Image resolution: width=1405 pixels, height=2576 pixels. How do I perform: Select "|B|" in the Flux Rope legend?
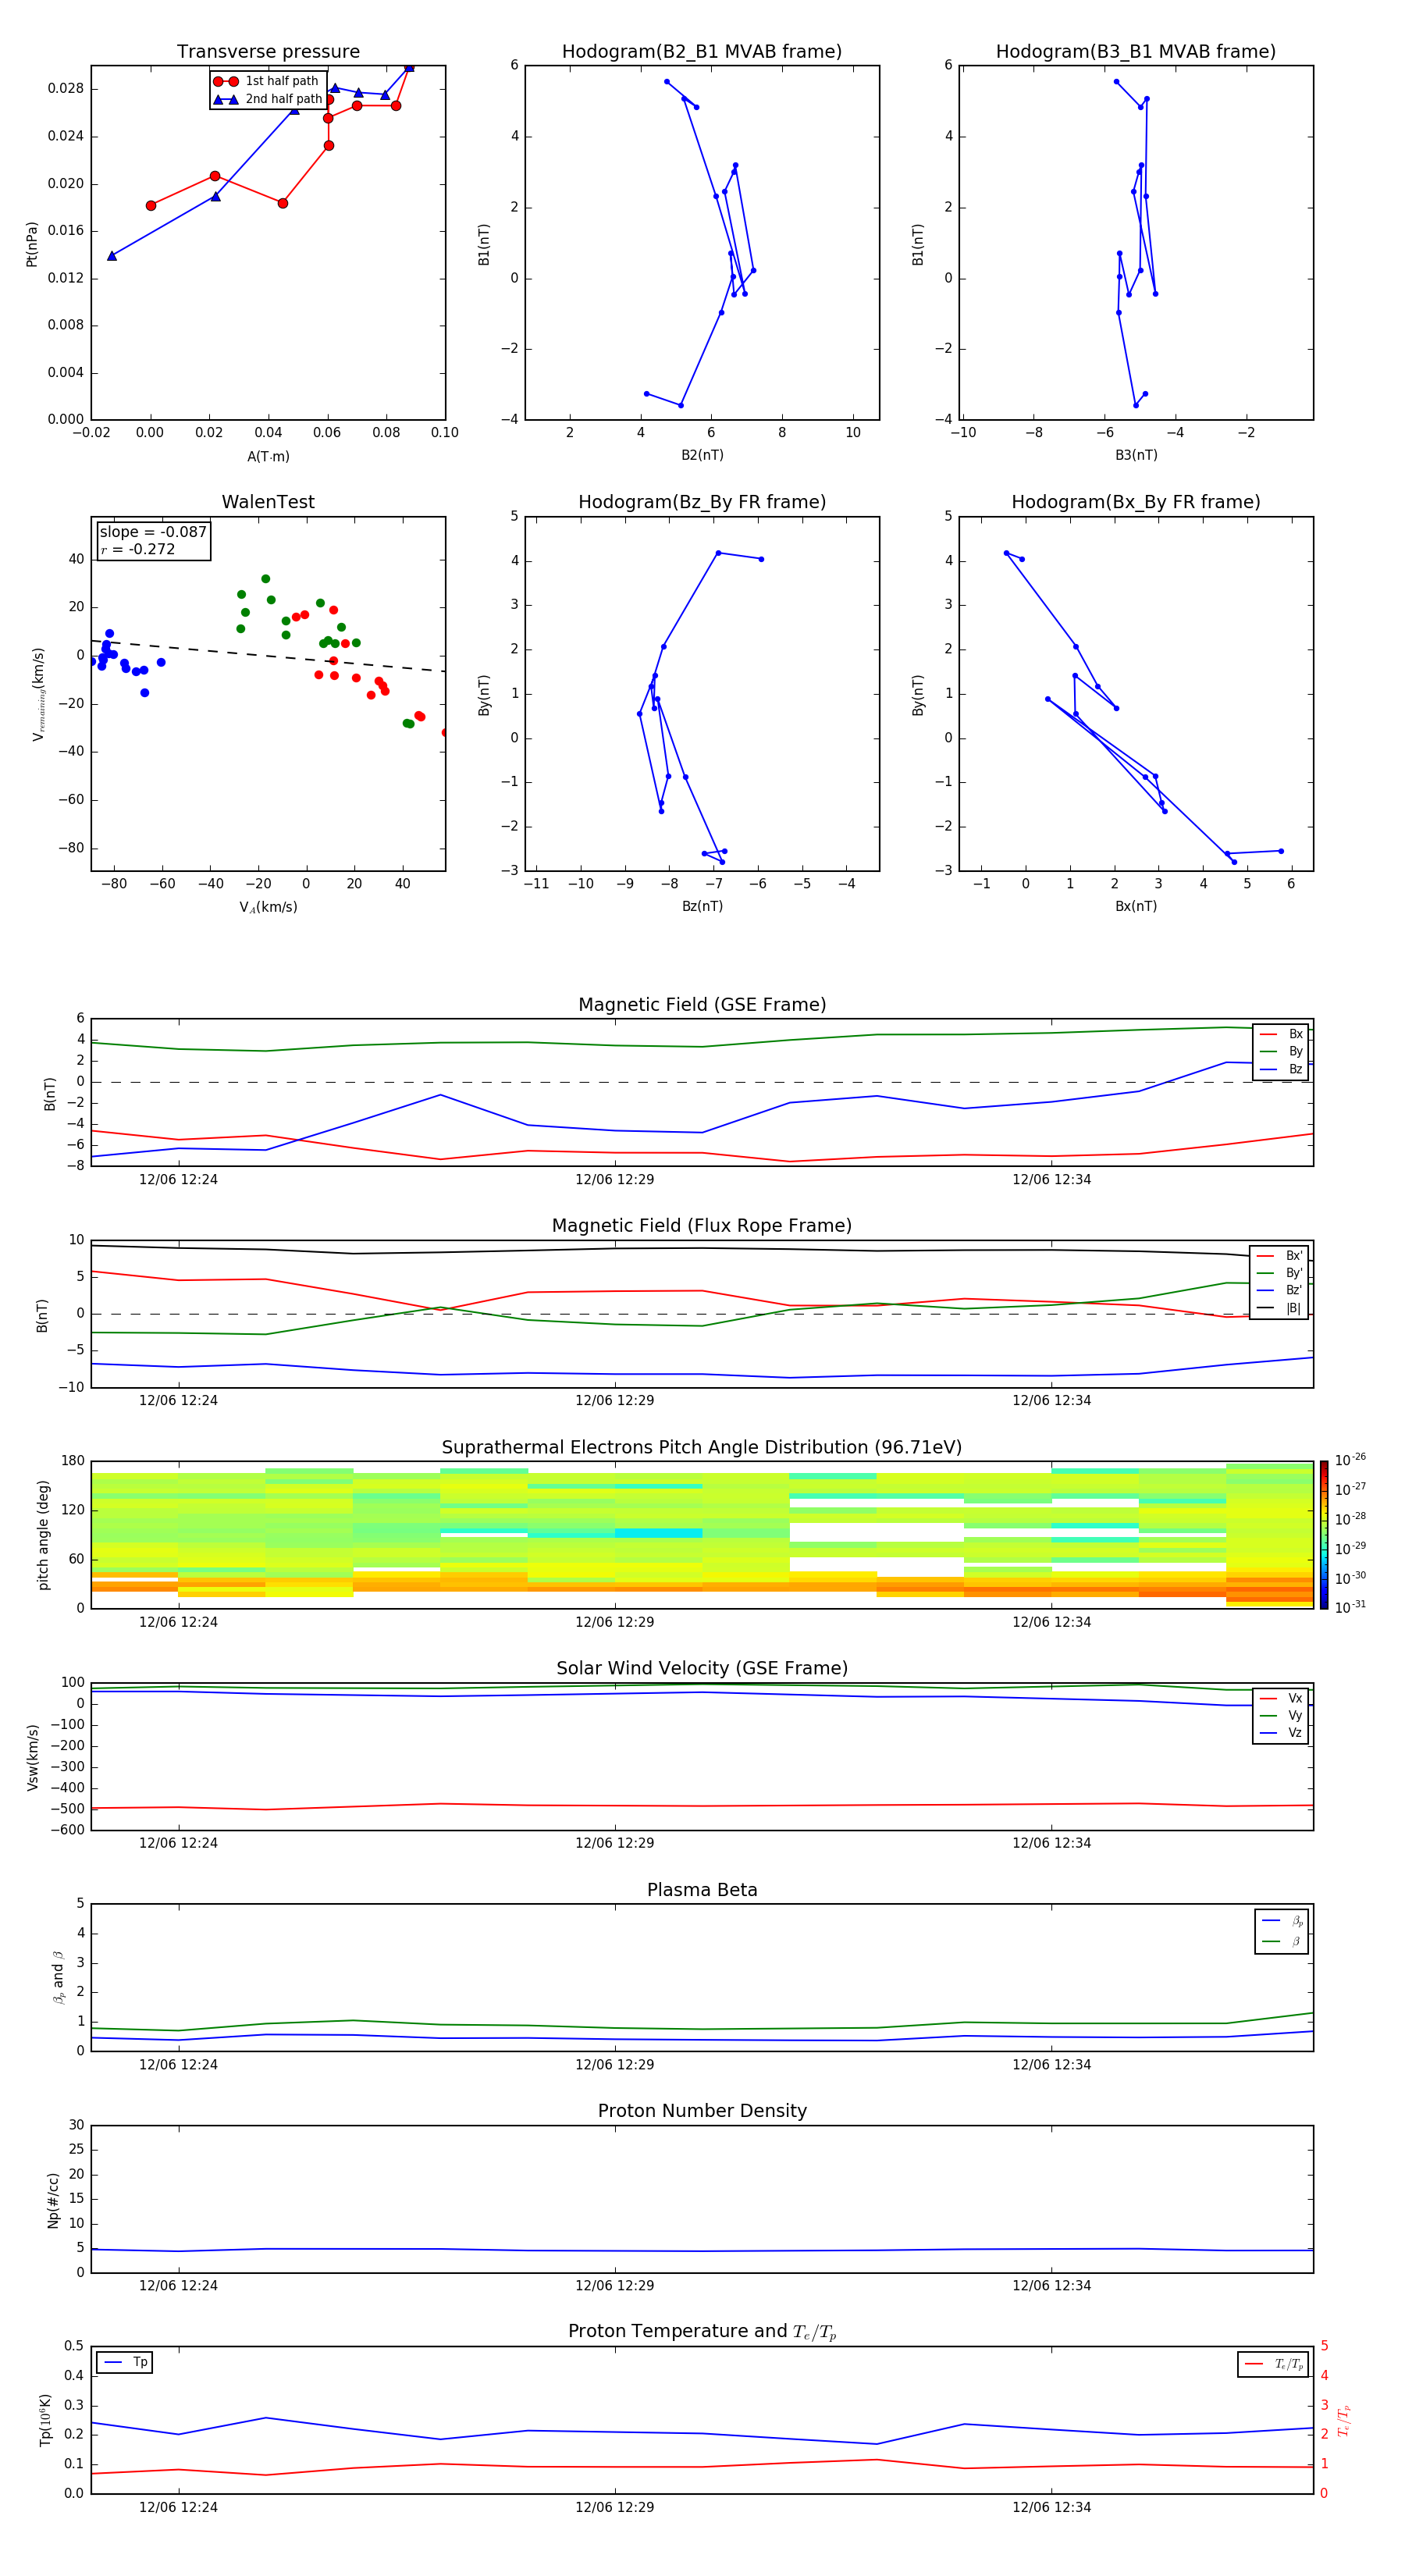(x=1280, y=1308)
